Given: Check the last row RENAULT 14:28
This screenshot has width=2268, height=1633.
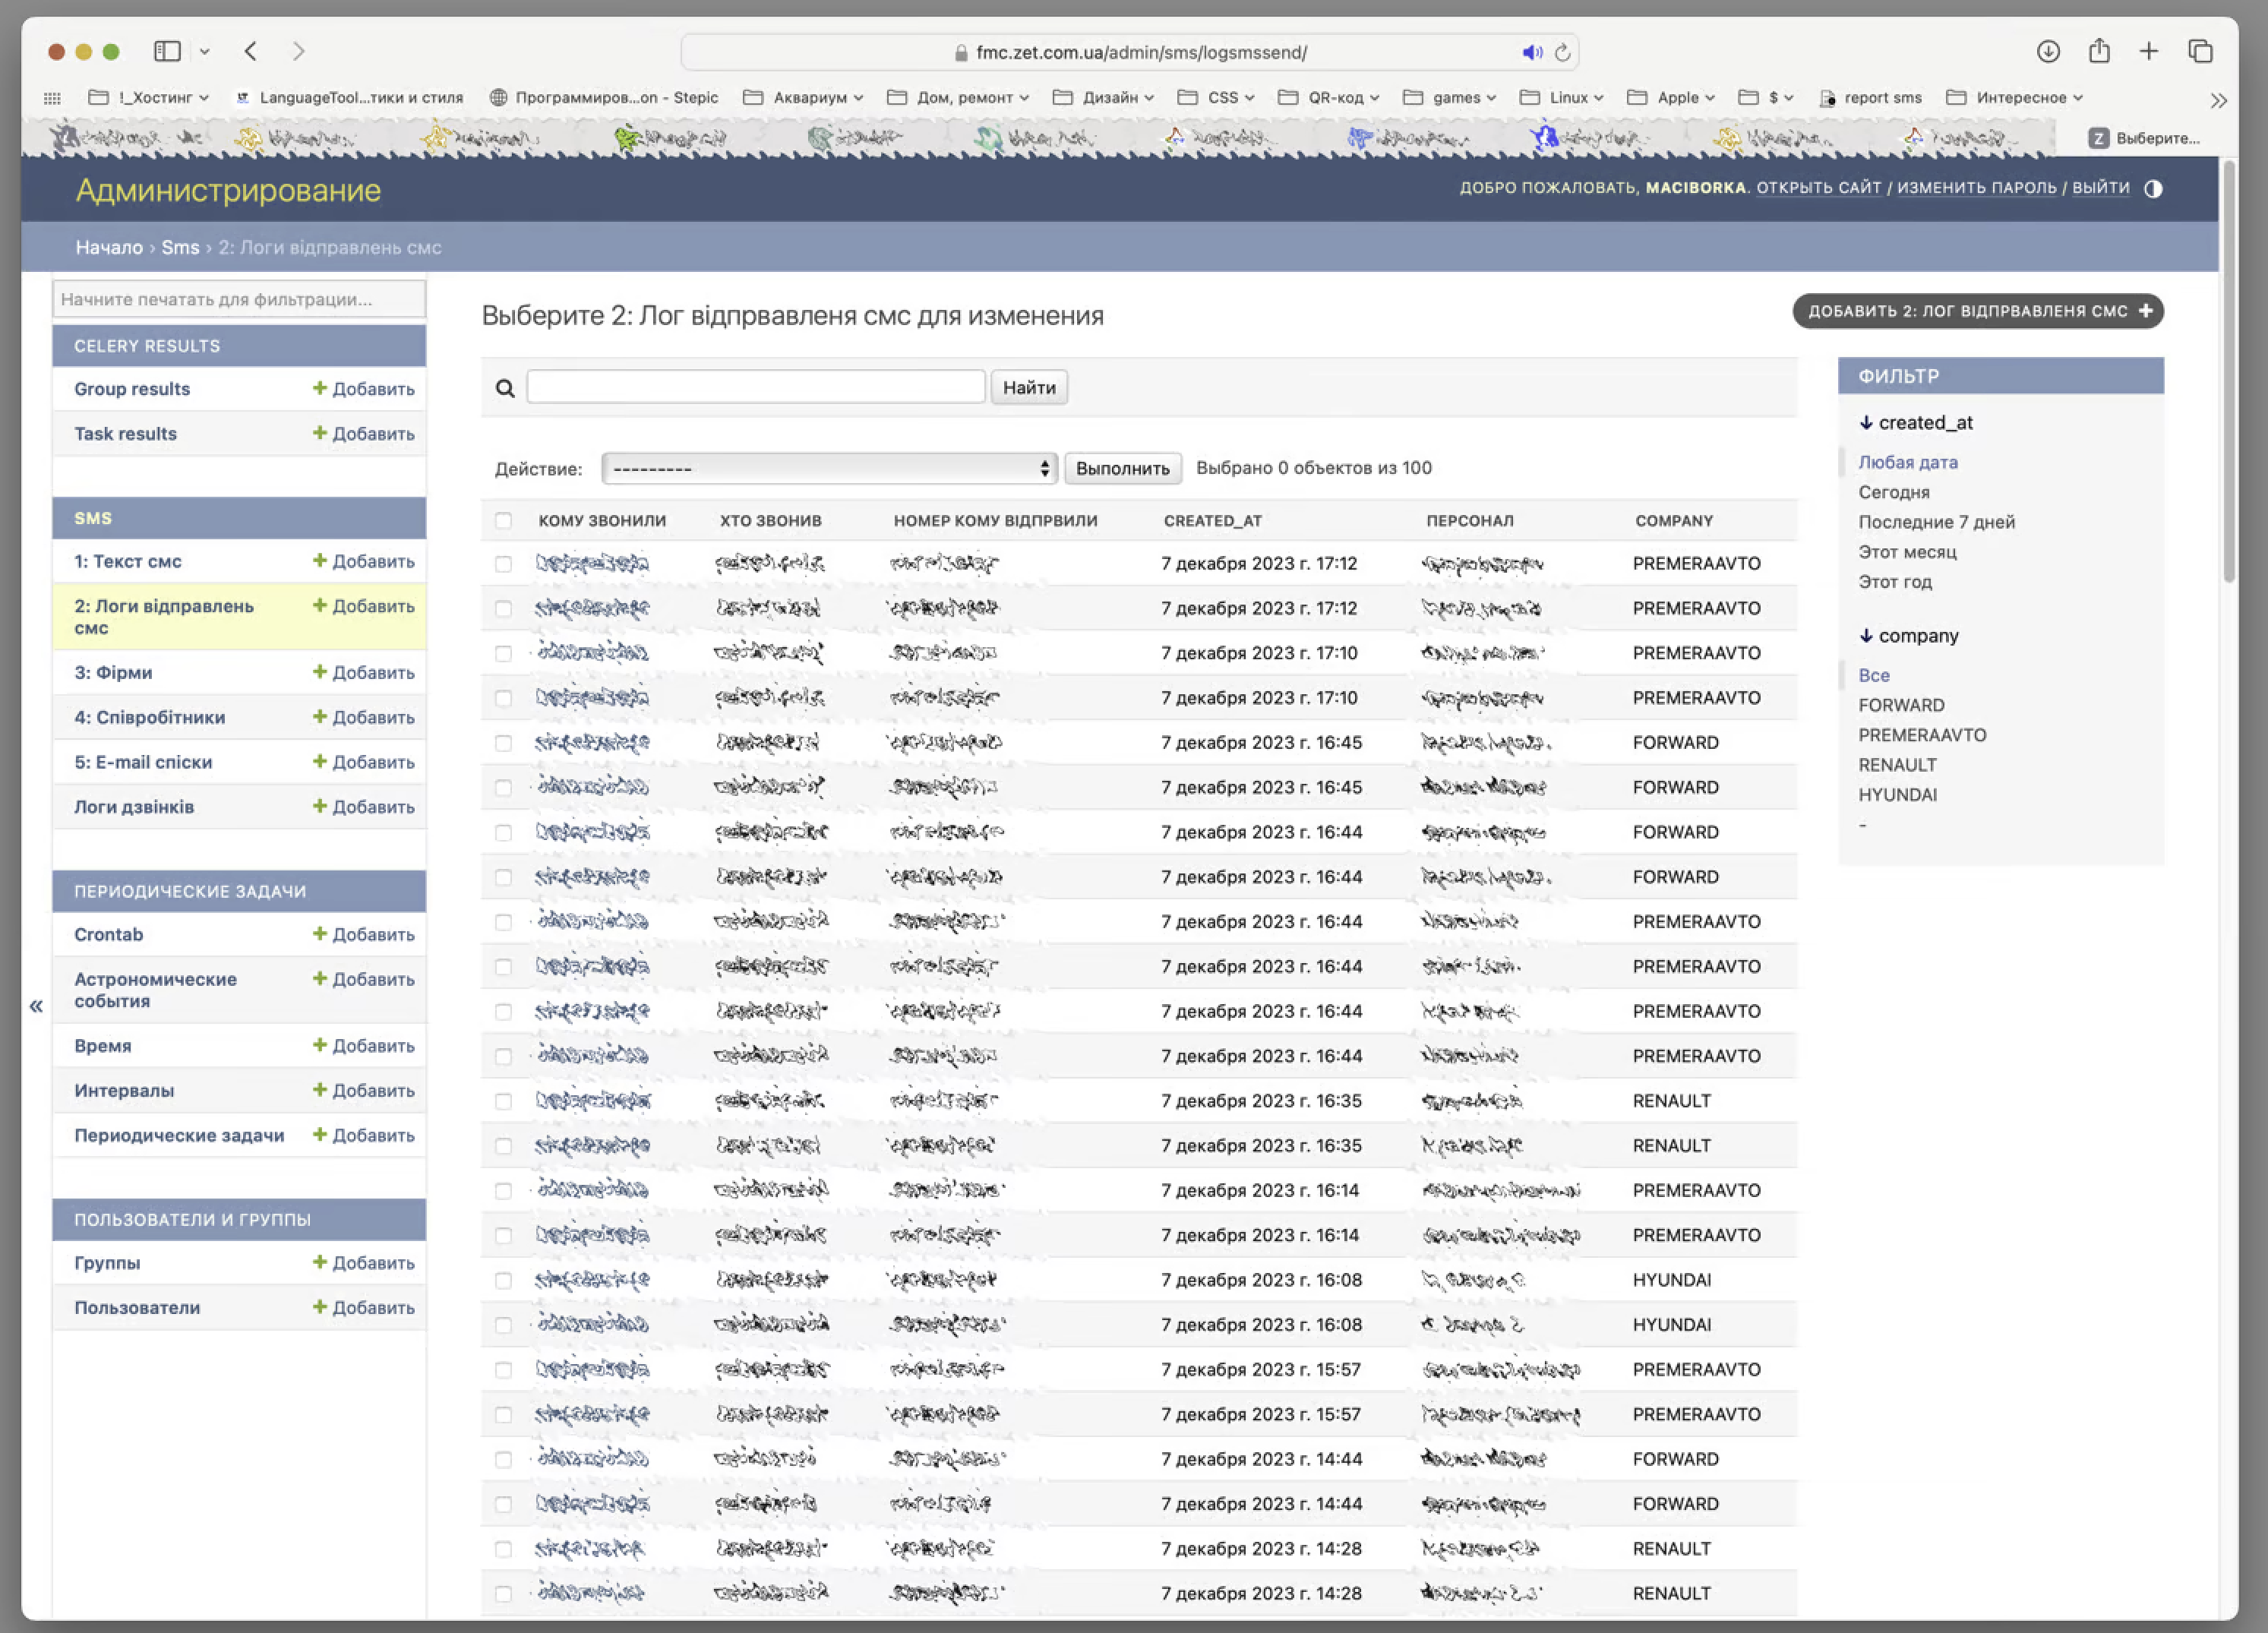Looking at the screenshot, I should coord(503,1594).
